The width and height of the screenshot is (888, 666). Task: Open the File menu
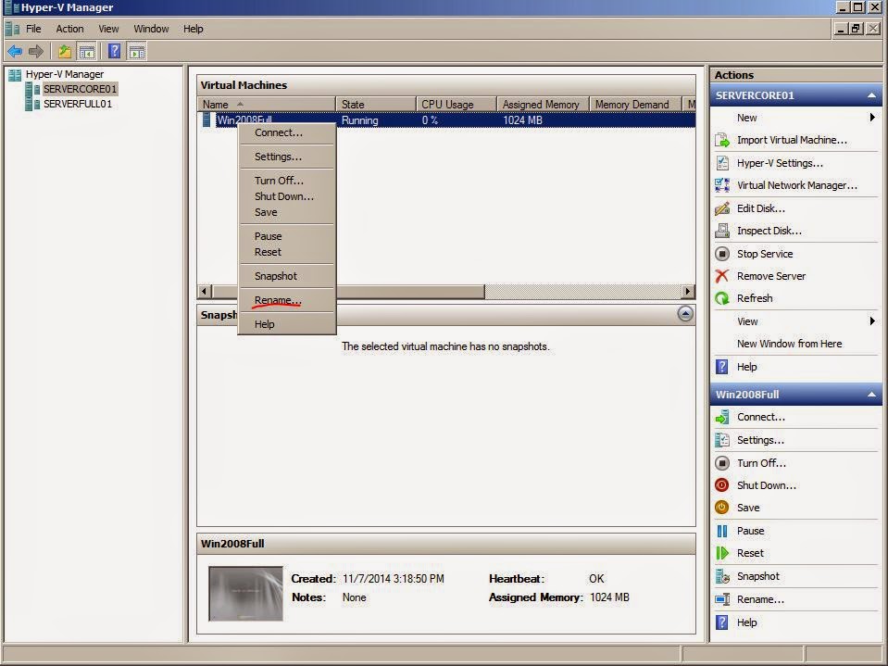click(33, 29)
